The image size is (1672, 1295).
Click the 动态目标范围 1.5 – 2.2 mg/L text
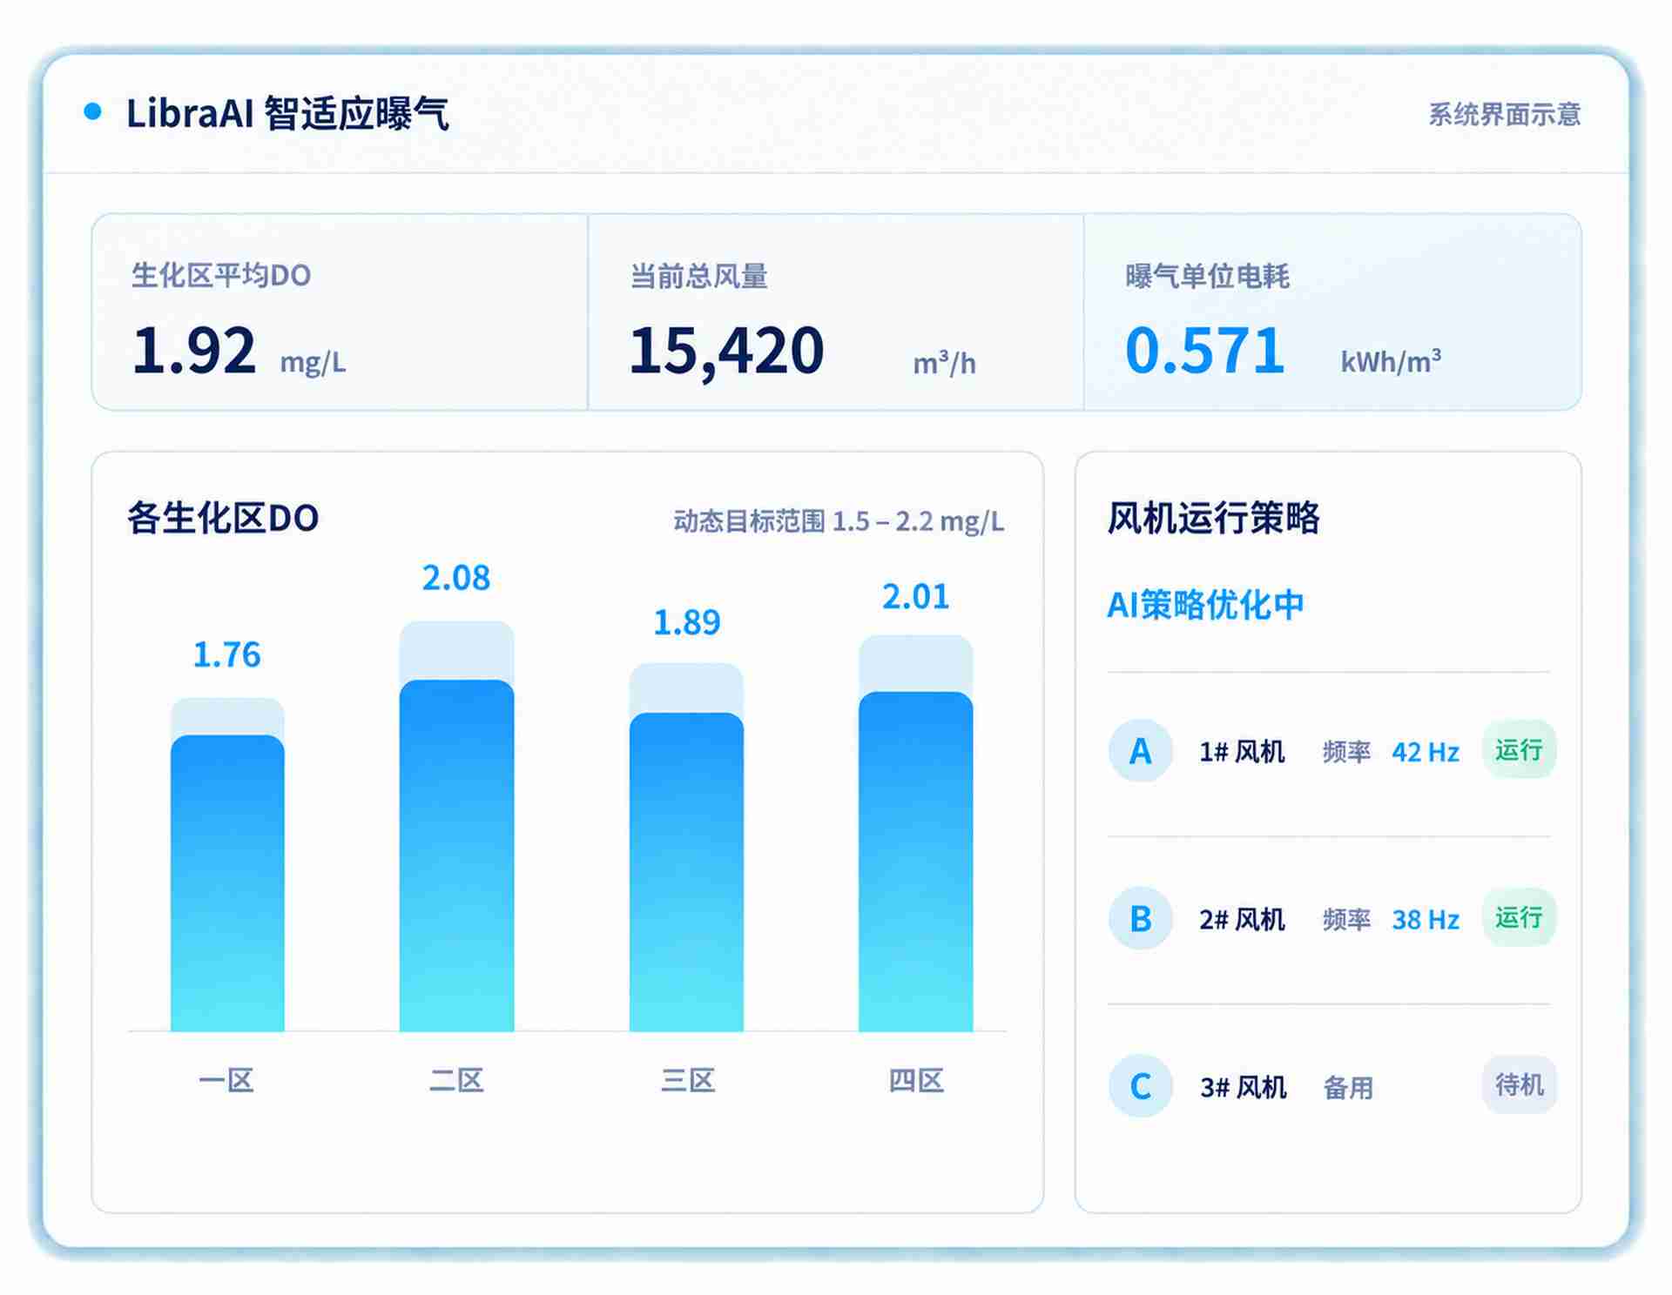point(839,520)
